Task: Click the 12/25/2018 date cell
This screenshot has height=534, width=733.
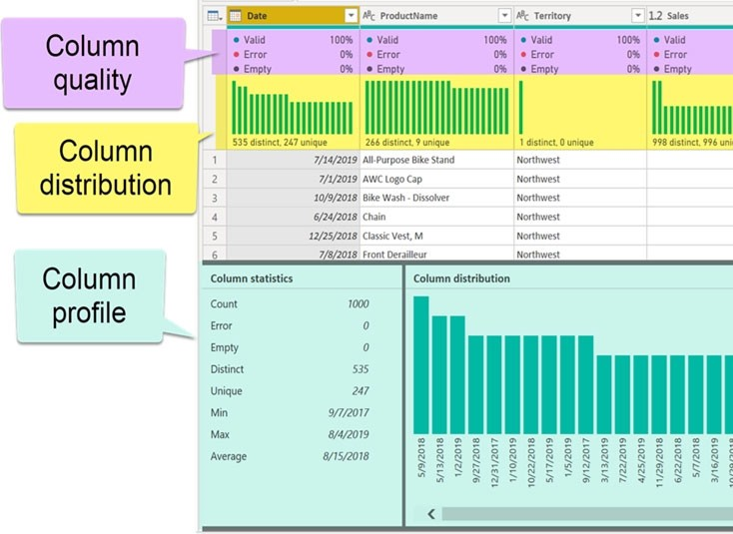Action: (322, 236)
